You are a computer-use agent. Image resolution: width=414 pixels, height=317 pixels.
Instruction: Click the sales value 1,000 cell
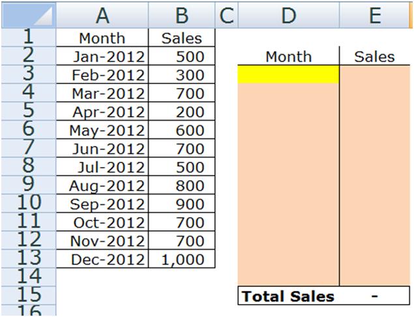click(182, 260)
